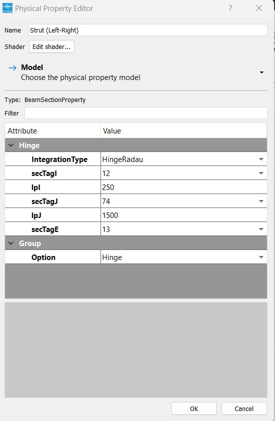This screenshot has width=275, height=421.
Task: Open the secTagJ dropdown arrow
Action: (261, 201)
